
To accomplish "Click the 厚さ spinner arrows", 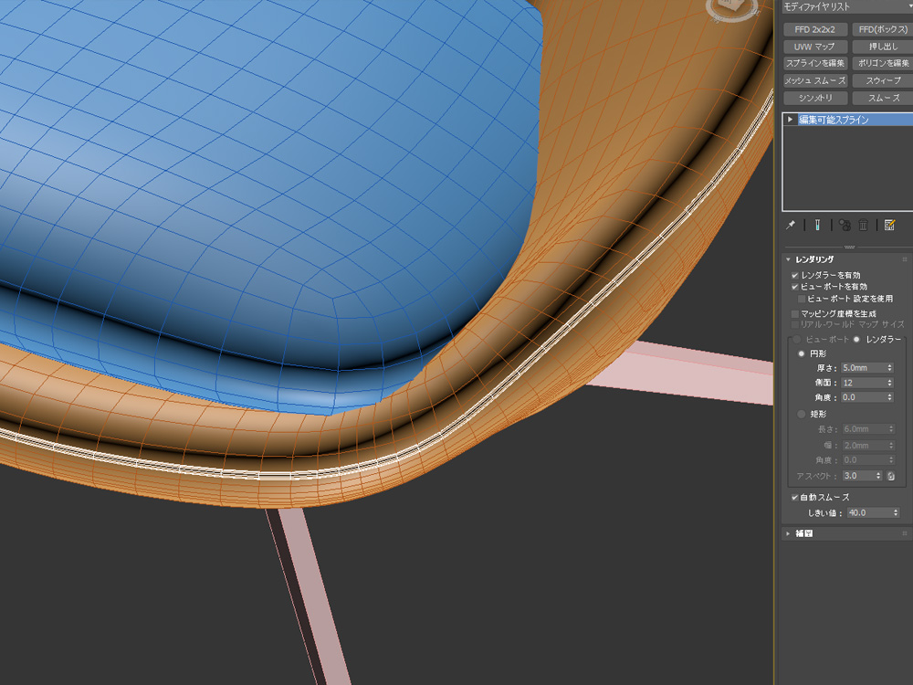I will coord(889,368).
